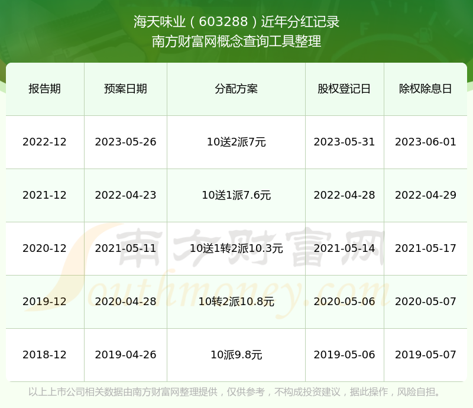Click report period cell 2021-12
The image size is (473, 408).
click(45, 195)
